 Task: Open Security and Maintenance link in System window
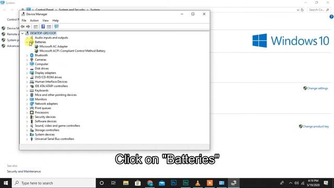point(23,171)
